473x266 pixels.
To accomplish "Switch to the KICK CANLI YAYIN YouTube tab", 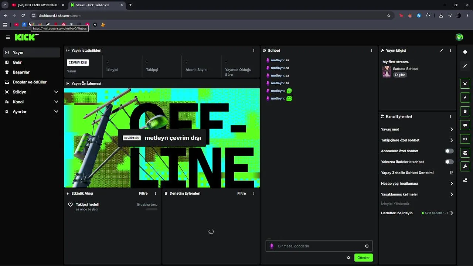I will [37, 5].
